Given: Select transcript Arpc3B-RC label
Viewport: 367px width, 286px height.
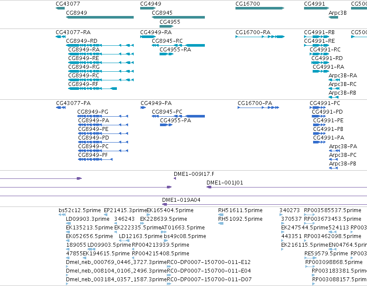Looking at the screenshot, I should [343, 84].
